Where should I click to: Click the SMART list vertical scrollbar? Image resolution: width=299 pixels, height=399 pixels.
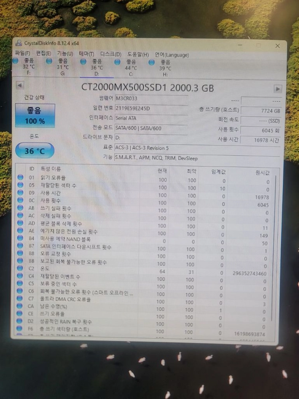tap(273, 248)
